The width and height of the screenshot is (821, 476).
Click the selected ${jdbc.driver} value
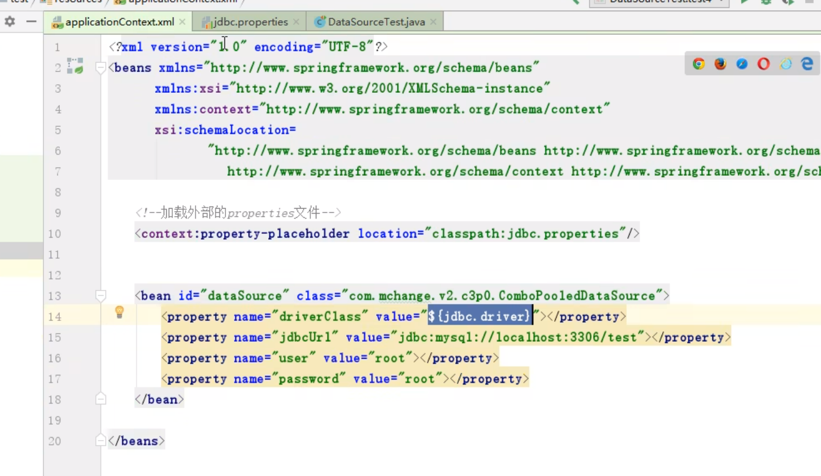[x=480, y=316]
